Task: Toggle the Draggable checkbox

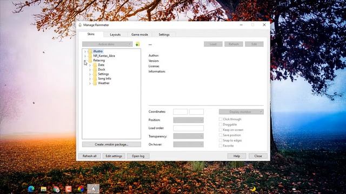Action: click(x=220, y=124)
